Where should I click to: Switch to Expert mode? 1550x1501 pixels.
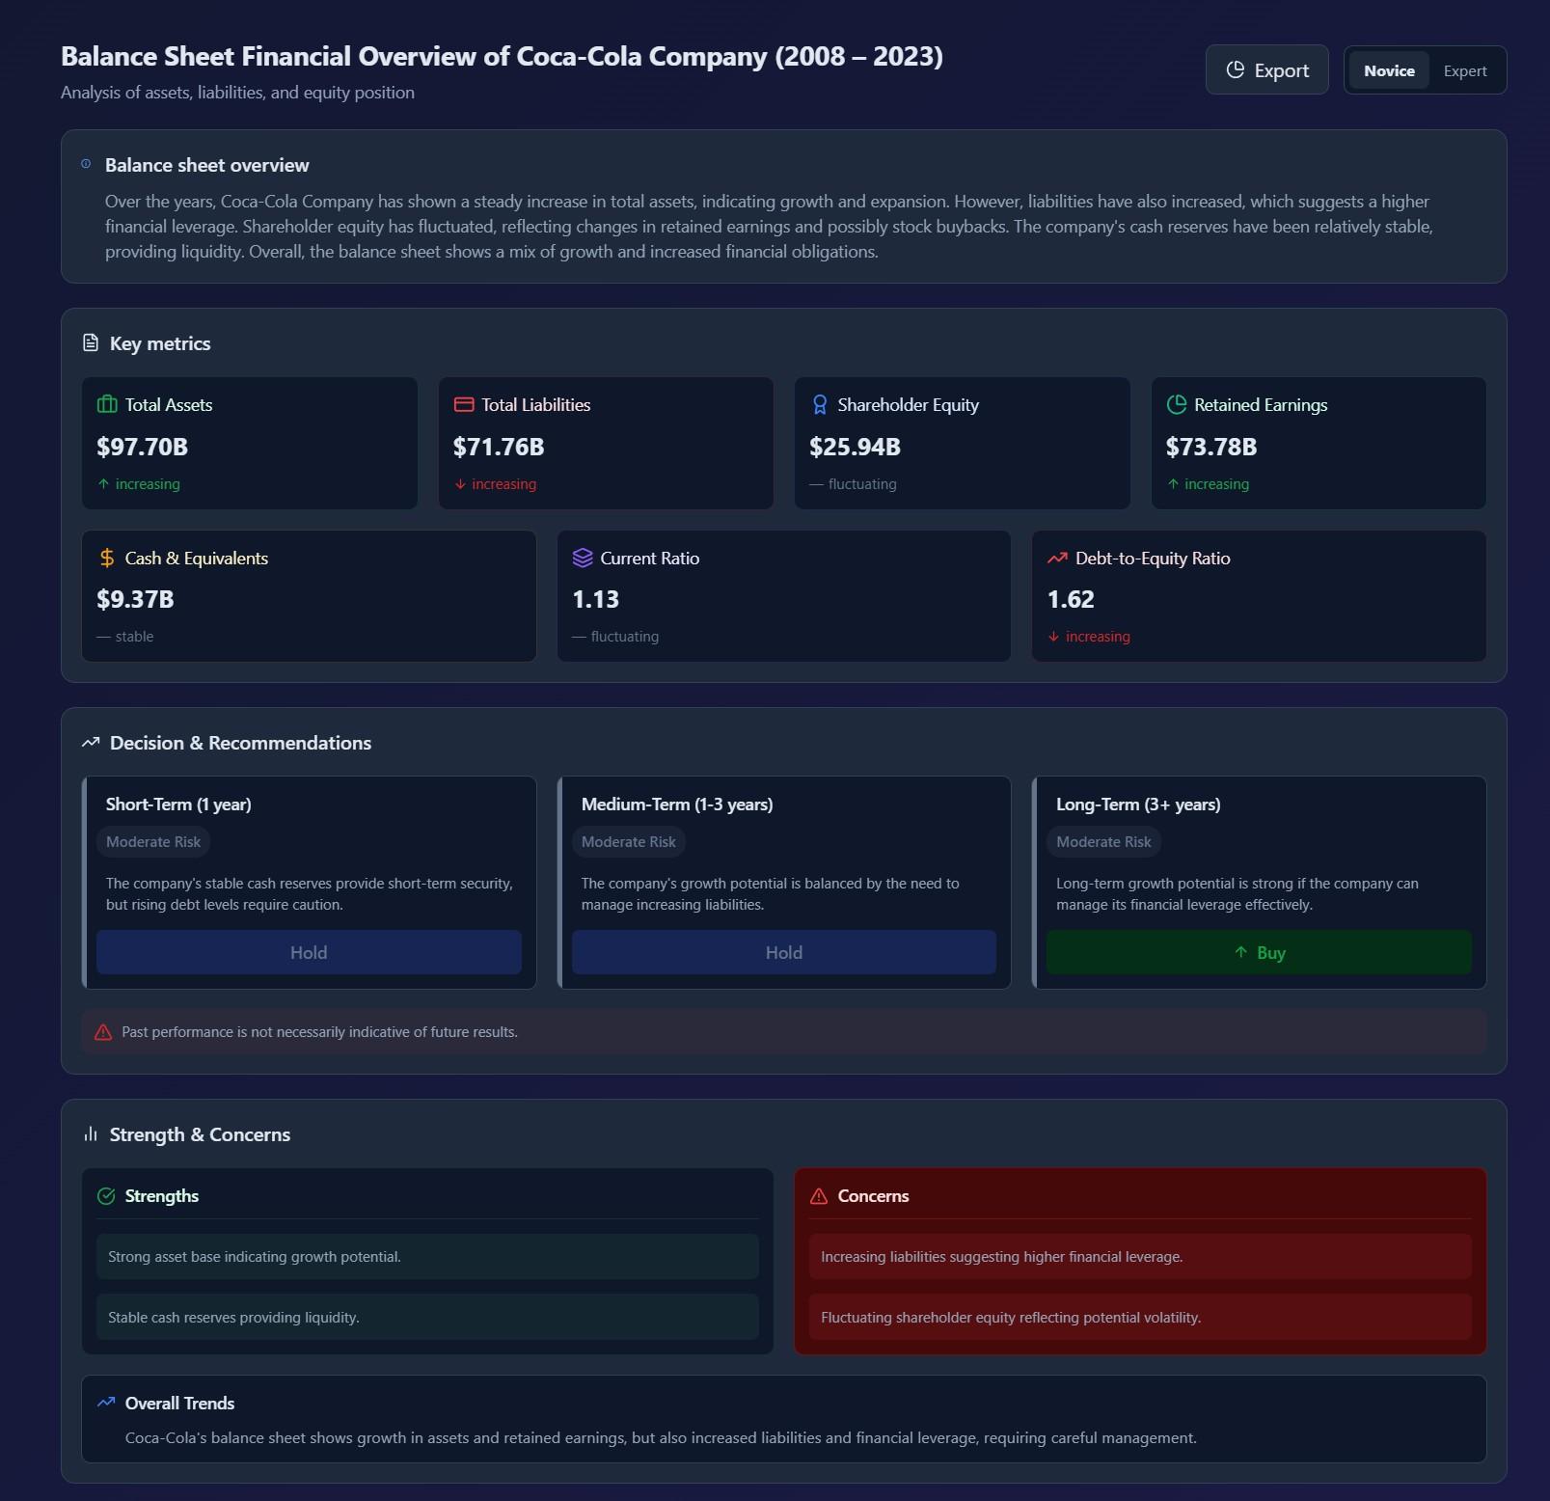tap(1464, 70)
